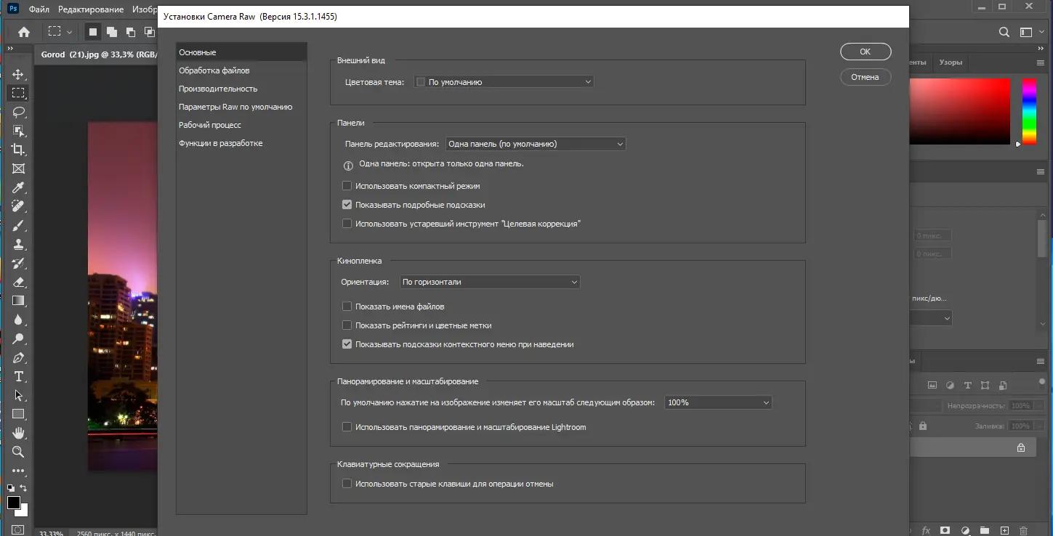This screenshot has height=536, width=1053.
Task: Enable Lightroom panning and zooming checkbox
Action: (347, 427)
